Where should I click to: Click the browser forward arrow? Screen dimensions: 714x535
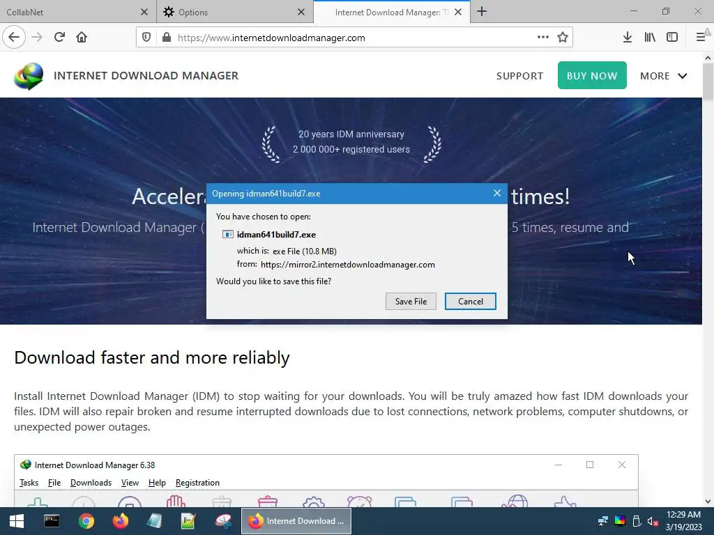coord(37,38)
